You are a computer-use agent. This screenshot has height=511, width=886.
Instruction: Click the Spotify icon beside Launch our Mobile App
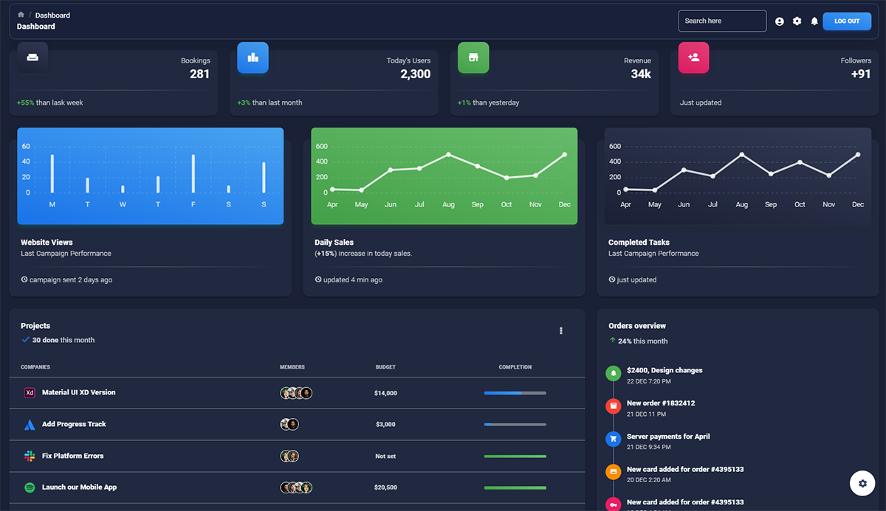coord(28,487)
